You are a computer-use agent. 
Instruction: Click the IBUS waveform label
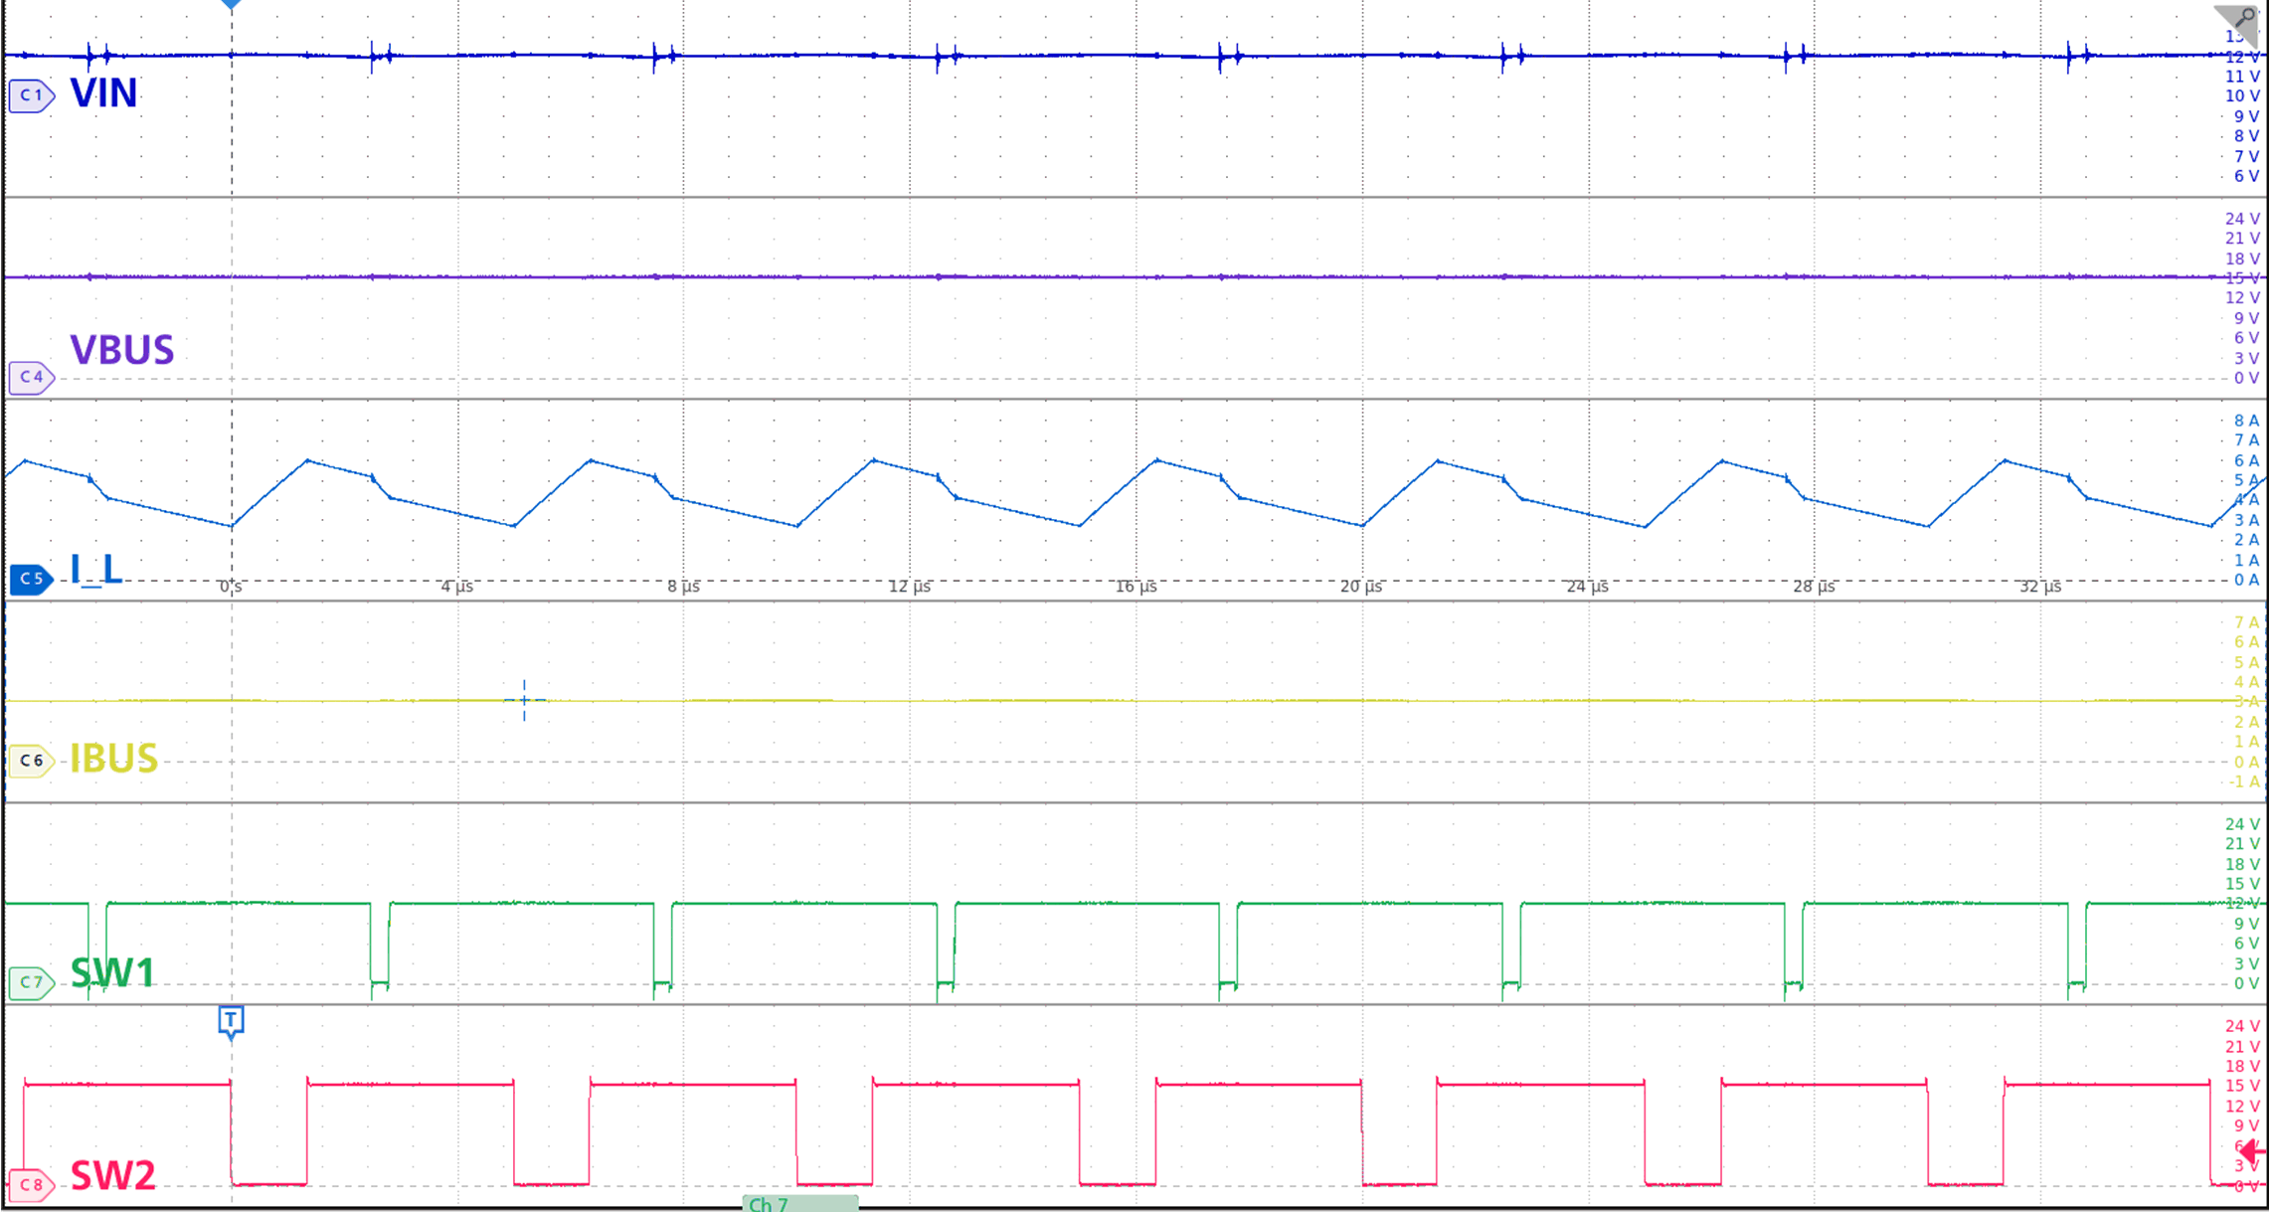[113, 759]
